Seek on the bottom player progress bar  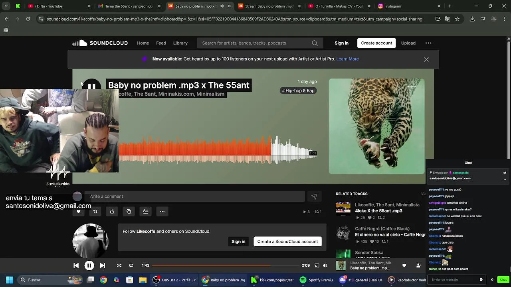[225, 265]
